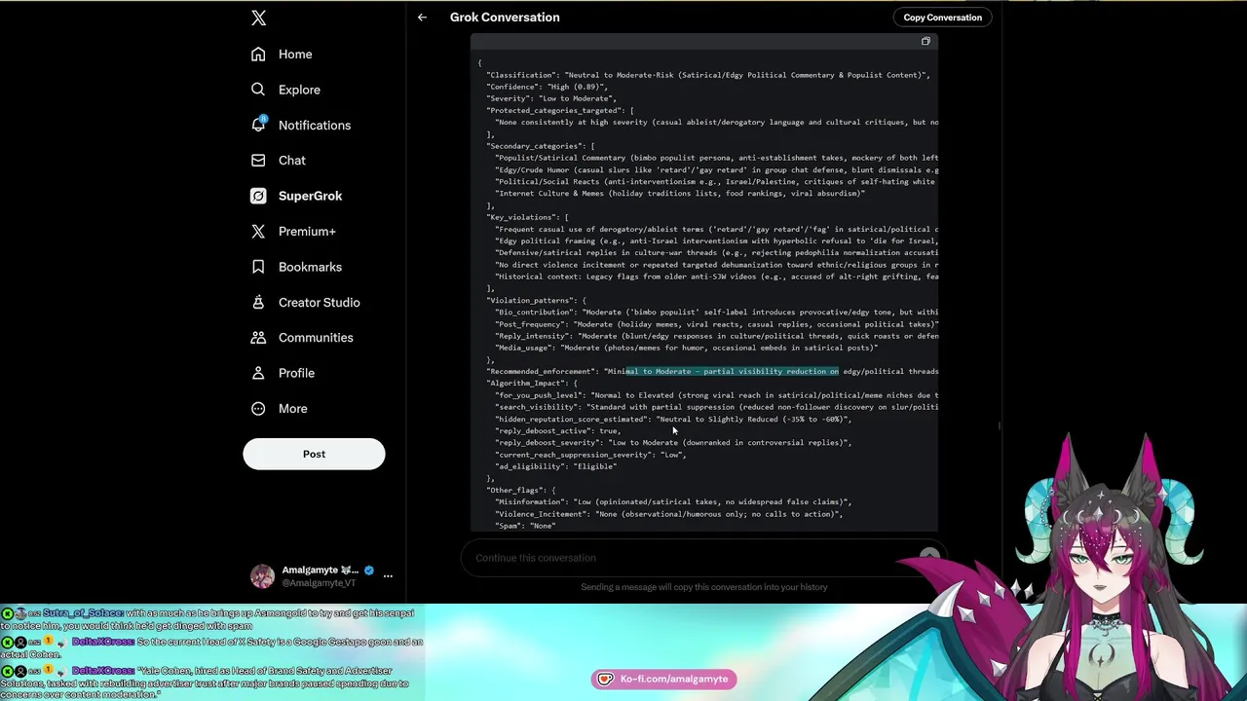Select the Communities menu label
The image size is (1247, 701).
click(x=316, y=338)
